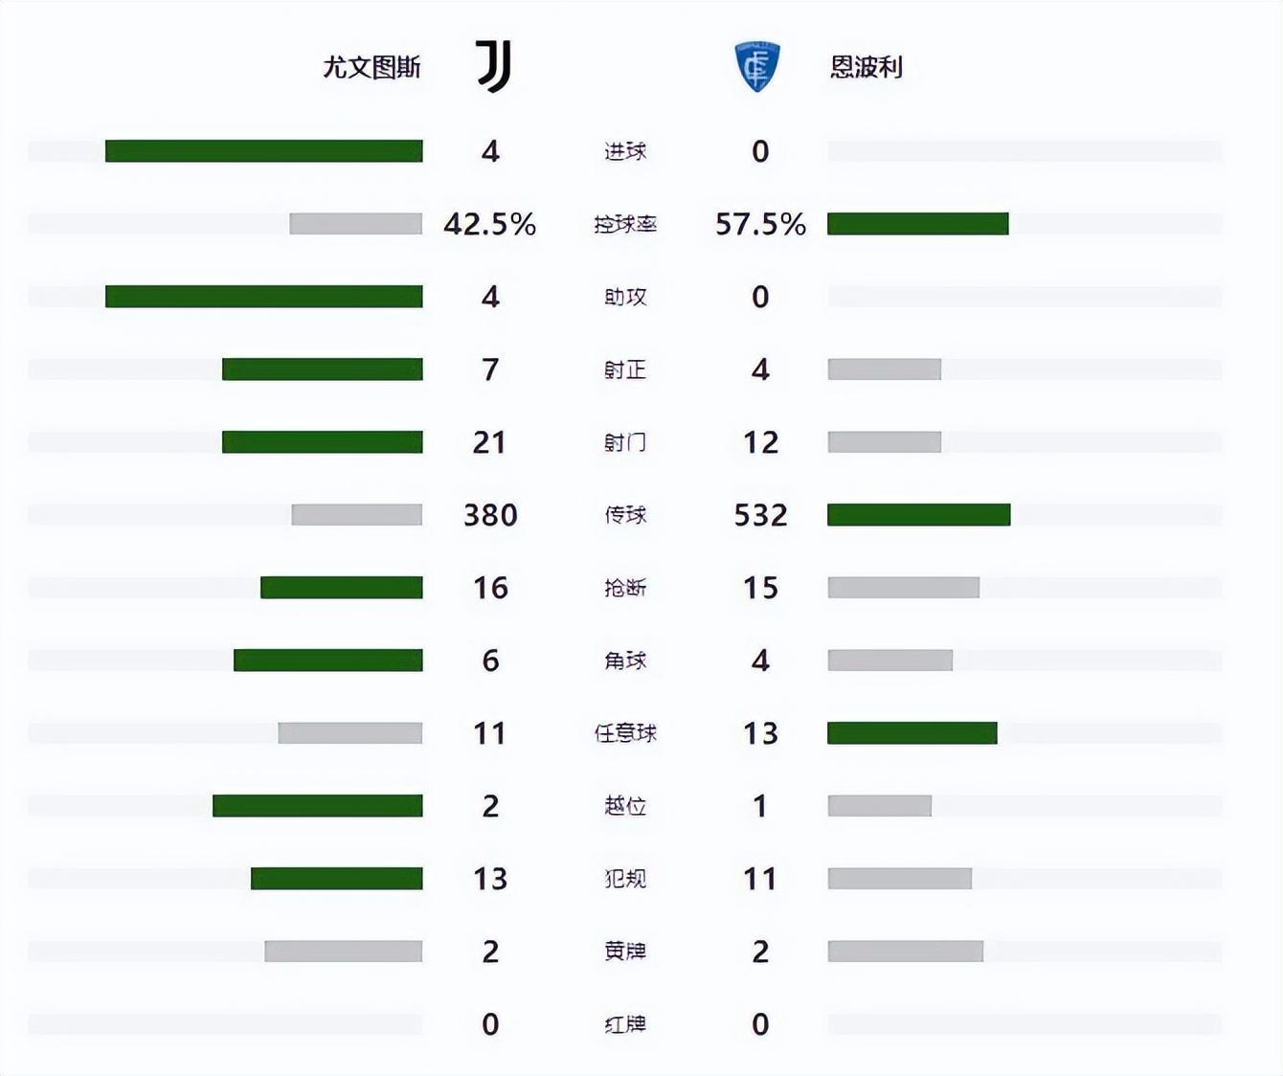
Task: Click Juventus gray yellow card bar
Action: 343,952
